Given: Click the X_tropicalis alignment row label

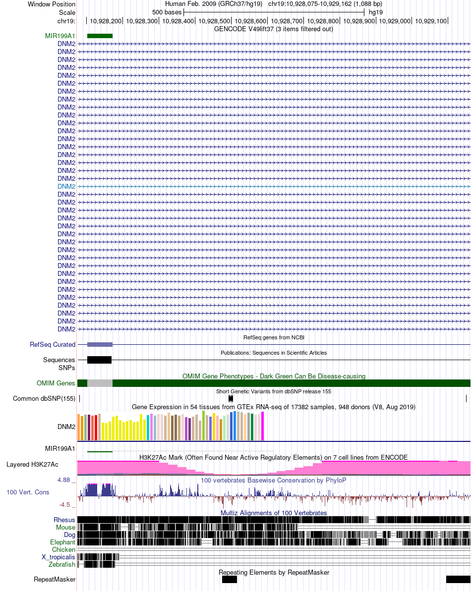Looking at the screenshot, I should click(x=59, y=557).
